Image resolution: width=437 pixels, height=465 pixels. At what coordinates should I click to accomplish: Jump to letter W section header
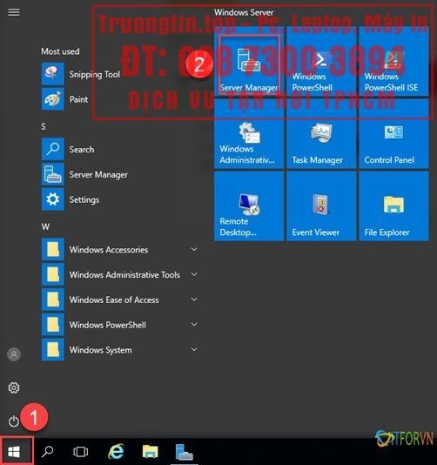coord(45,227)
